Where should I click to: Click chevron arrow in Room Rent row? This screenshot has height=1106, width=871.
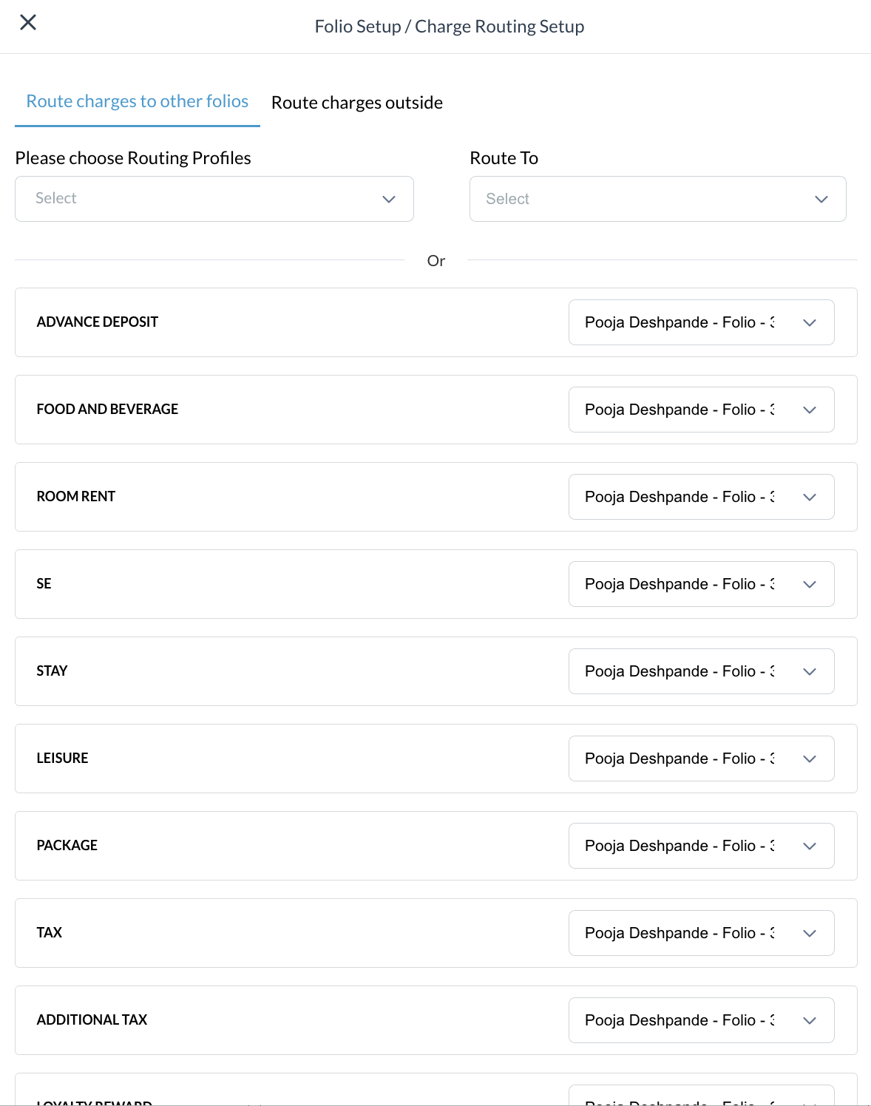809,497
